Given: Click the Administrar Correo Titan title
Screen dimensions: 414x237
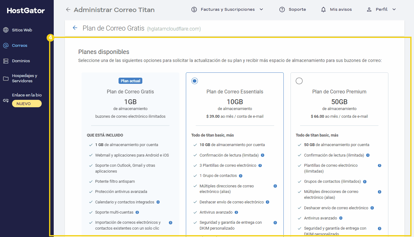Looking at the screenshot, I should click(114, 10).
